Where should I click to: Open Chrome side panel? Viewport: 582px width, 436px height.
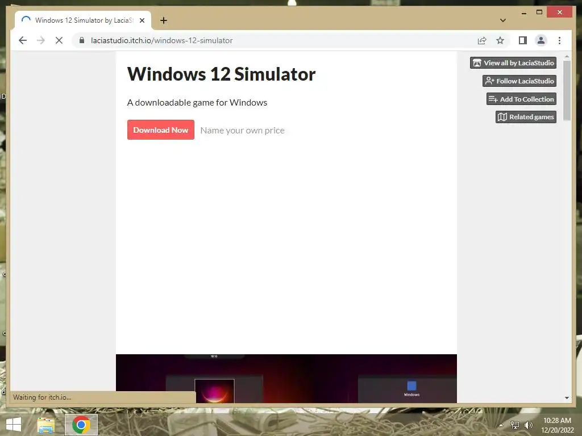pos(523,40)
